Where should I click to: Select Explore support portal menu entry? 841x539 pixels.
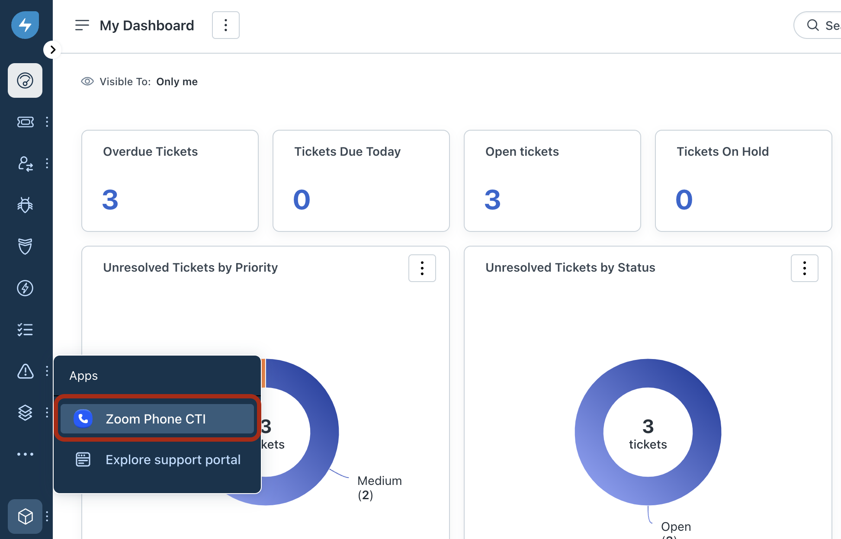[173, 459]
